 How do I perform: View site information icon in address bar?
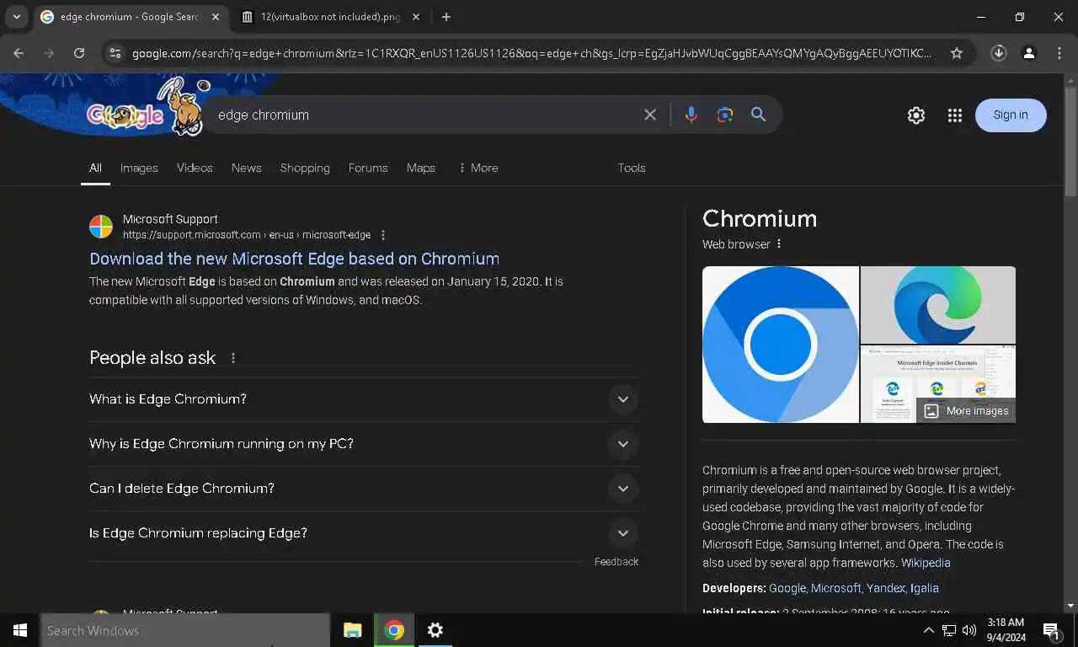115,53
